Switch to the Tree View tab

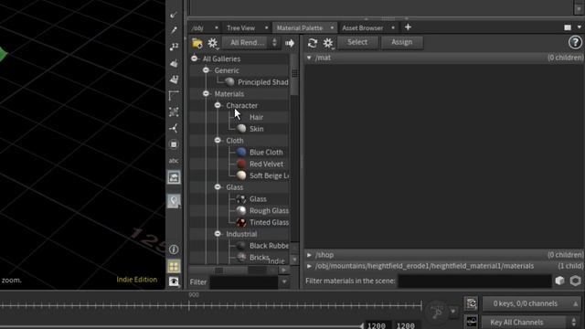point(240,28)
